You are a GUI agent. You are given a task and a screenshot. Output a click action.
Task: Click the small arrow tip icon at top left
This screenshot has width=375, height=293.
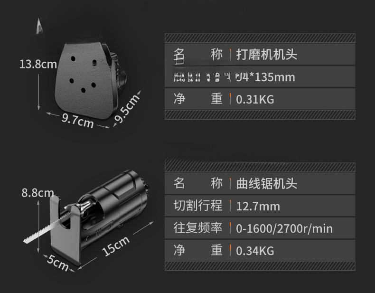(39, 26)
